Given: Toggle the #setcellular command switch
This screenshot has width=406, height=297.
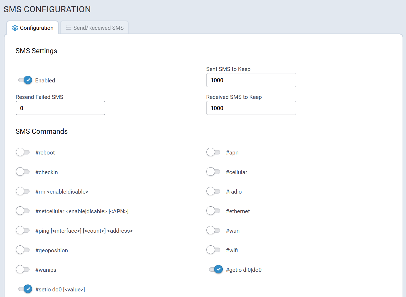Looking at the screenshot, I should [x=23, y=211].
